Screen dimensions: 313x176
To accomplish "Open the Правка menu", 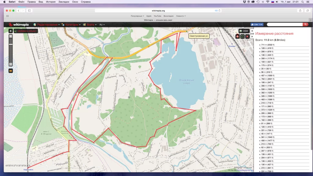I will (x=31, y=2).
